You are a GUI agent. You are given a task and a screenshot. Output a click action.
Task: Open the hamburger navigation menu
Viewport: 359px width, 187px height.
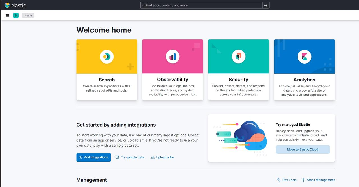7,15
